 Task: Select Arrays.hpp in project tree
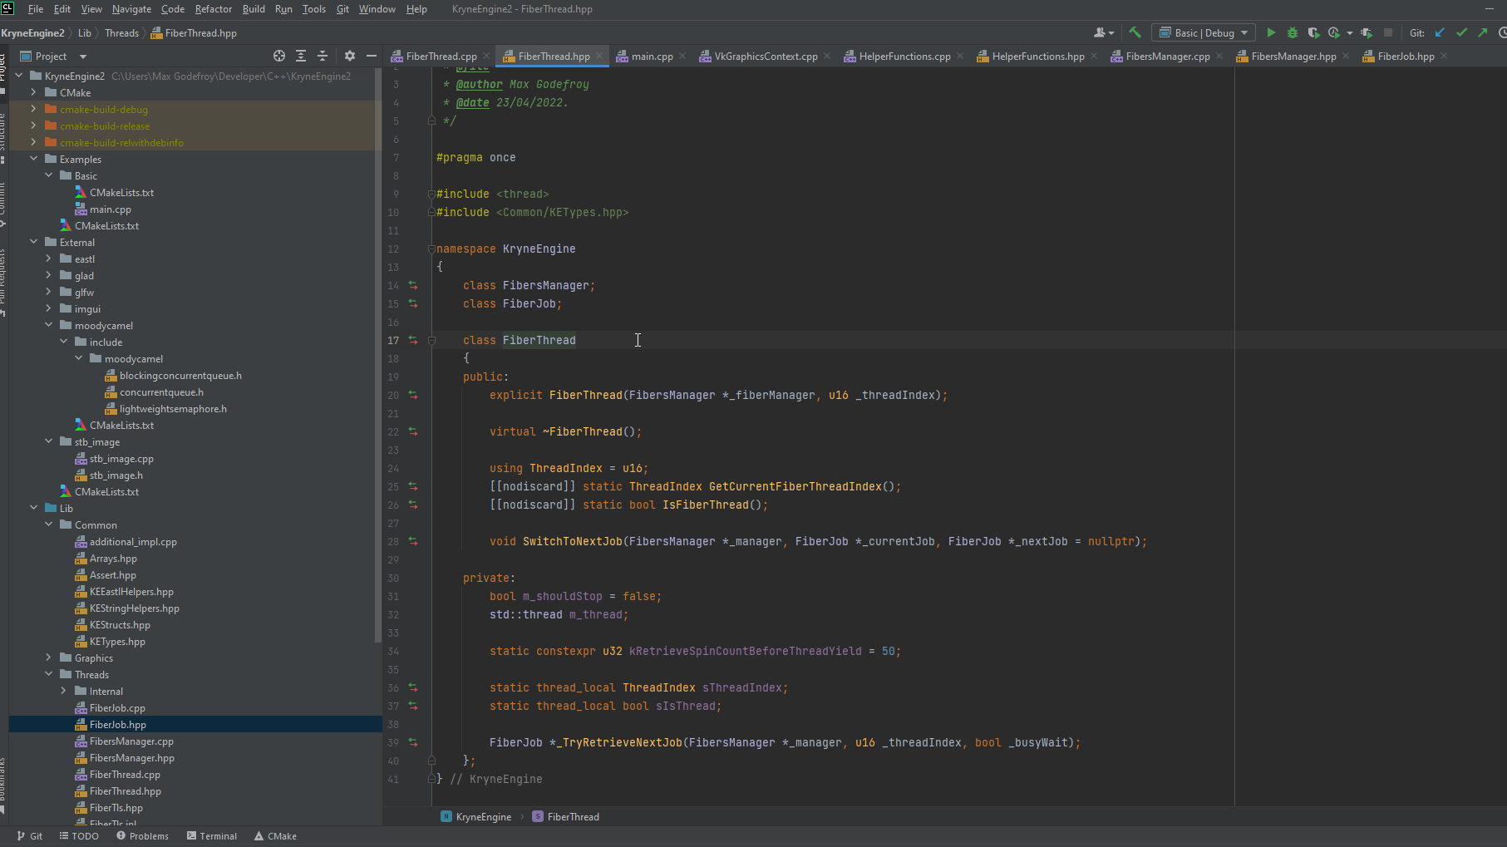[113, 558]
